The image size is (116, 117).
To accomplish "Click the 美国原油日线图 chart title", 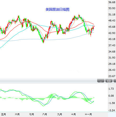I will (57, 9).
